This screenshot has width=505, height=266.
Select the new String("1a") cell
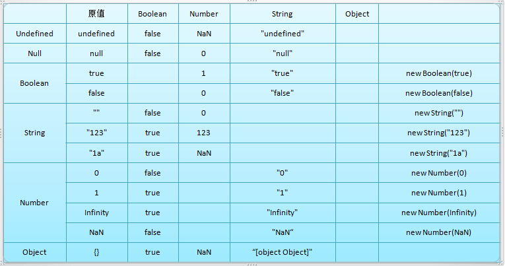pyautogui.click(x=438, y=153)
